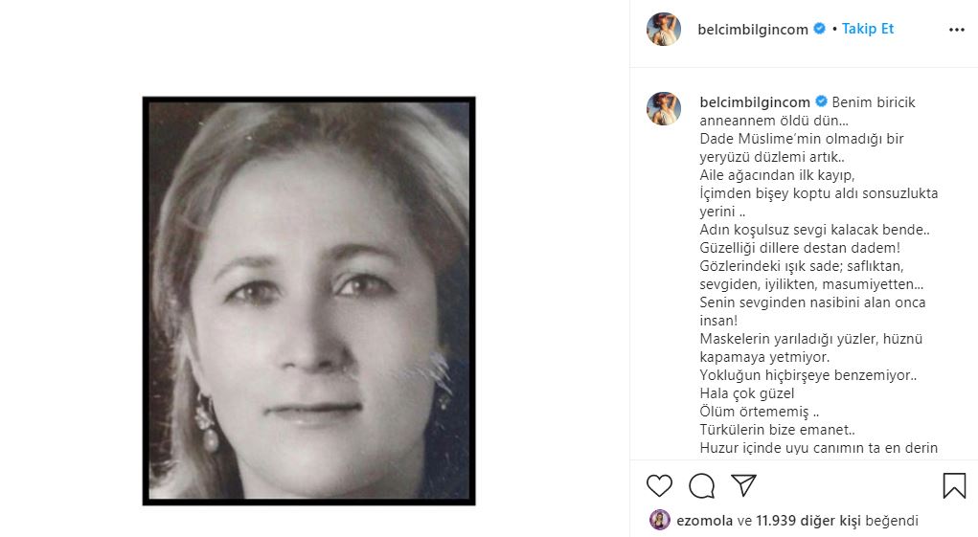Open the comment speech bubble icon

(702, 486)
